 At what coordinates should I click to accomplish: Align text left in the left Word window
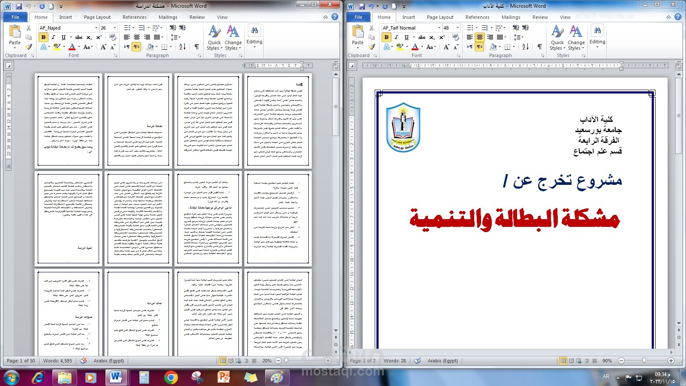[127, 37]
